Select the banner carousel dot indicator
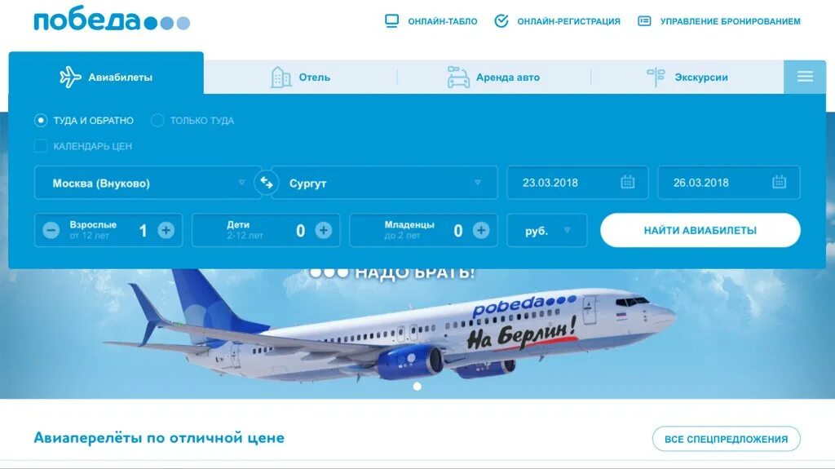 click(x=417, y=387)
